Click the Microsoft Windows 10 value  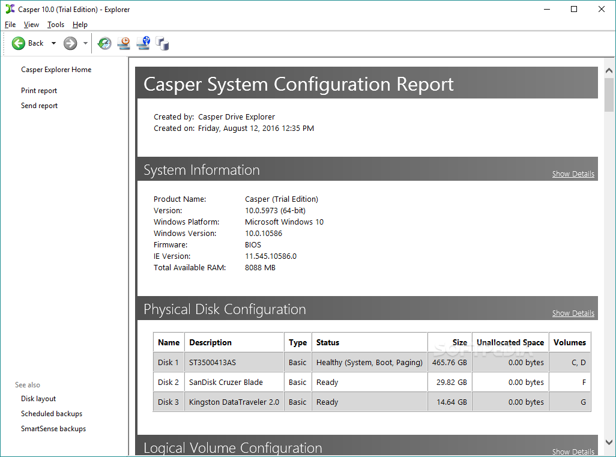pyautogui.click(x=284, y=222)
